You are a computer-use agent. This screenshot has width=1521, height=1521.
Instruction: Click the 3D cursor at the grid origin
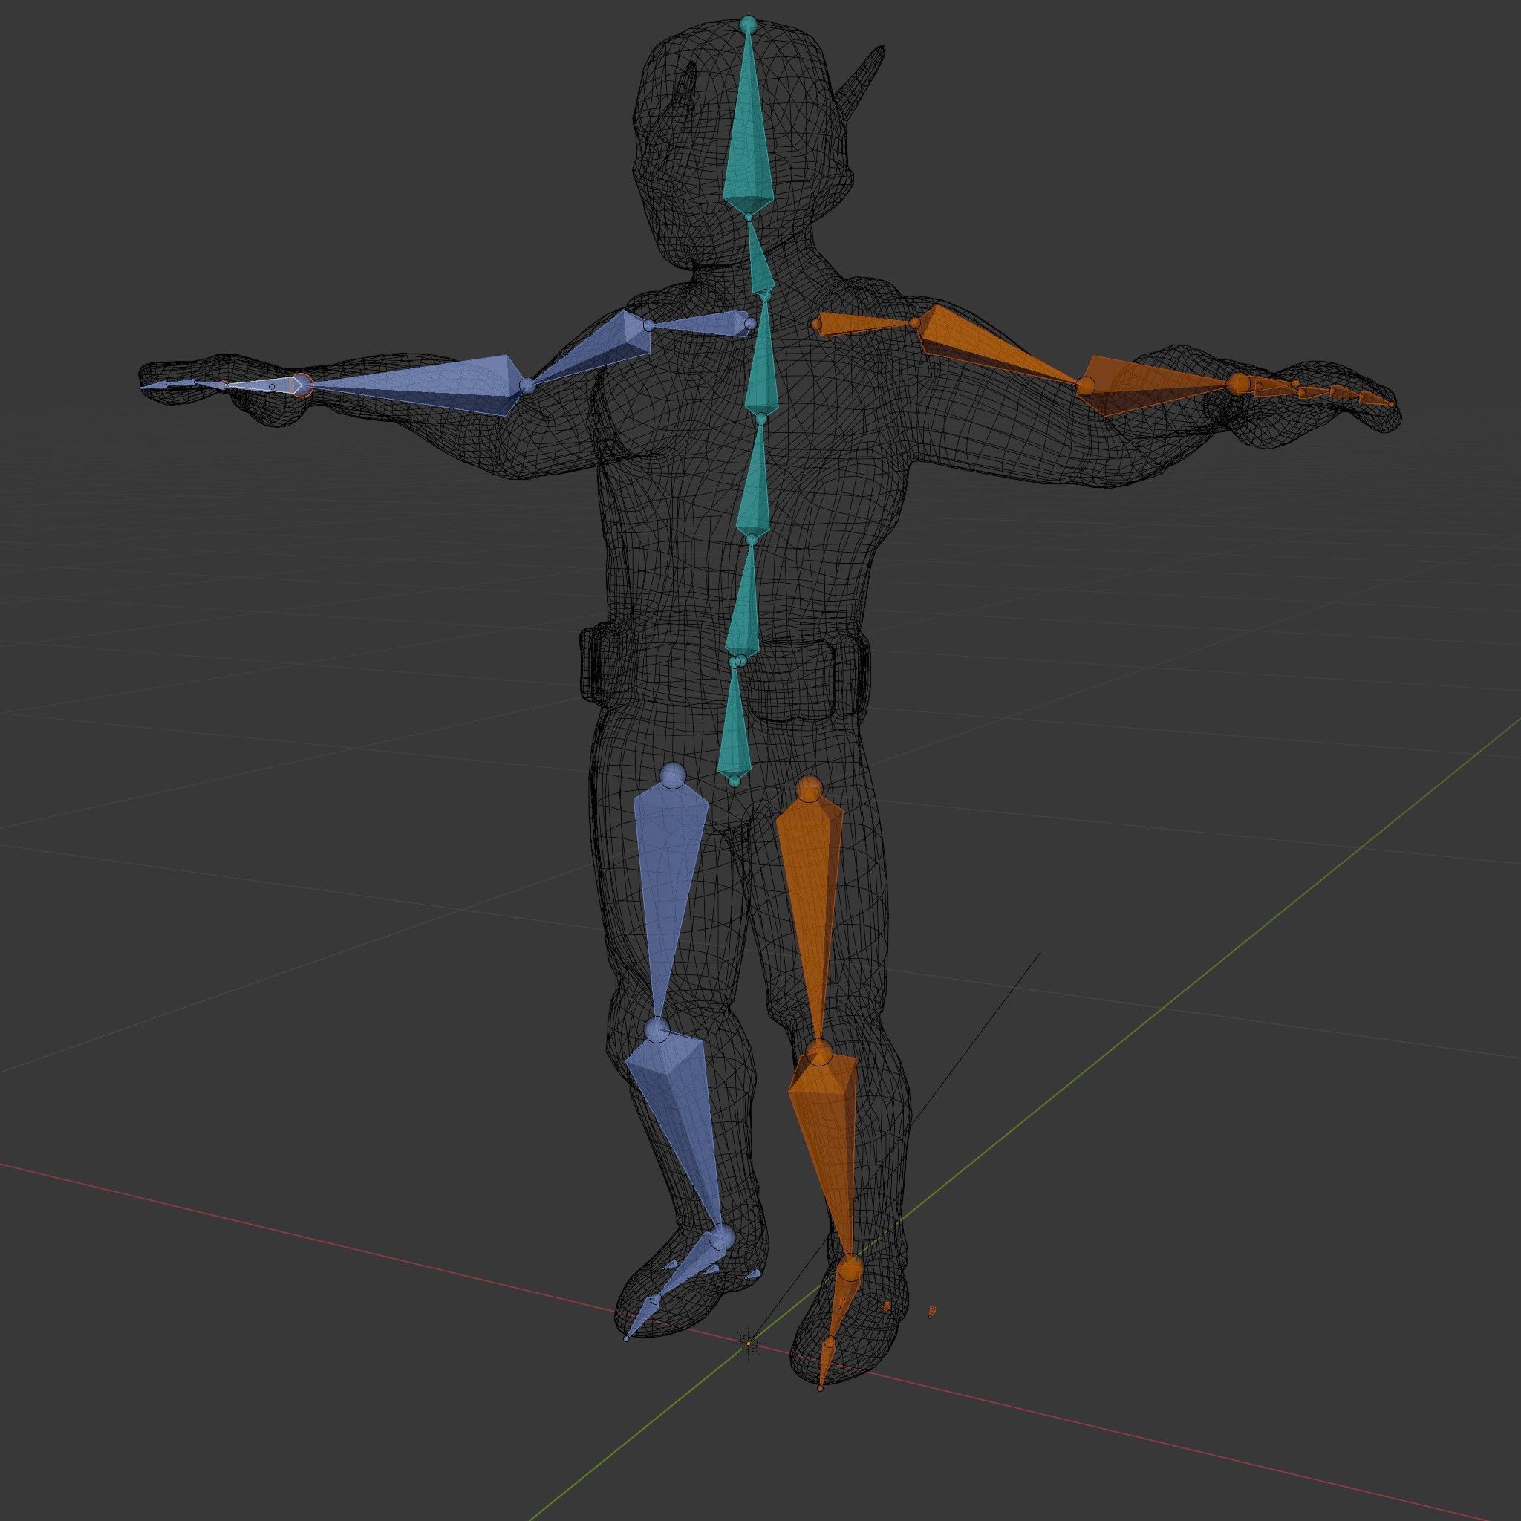point(749,1343)
